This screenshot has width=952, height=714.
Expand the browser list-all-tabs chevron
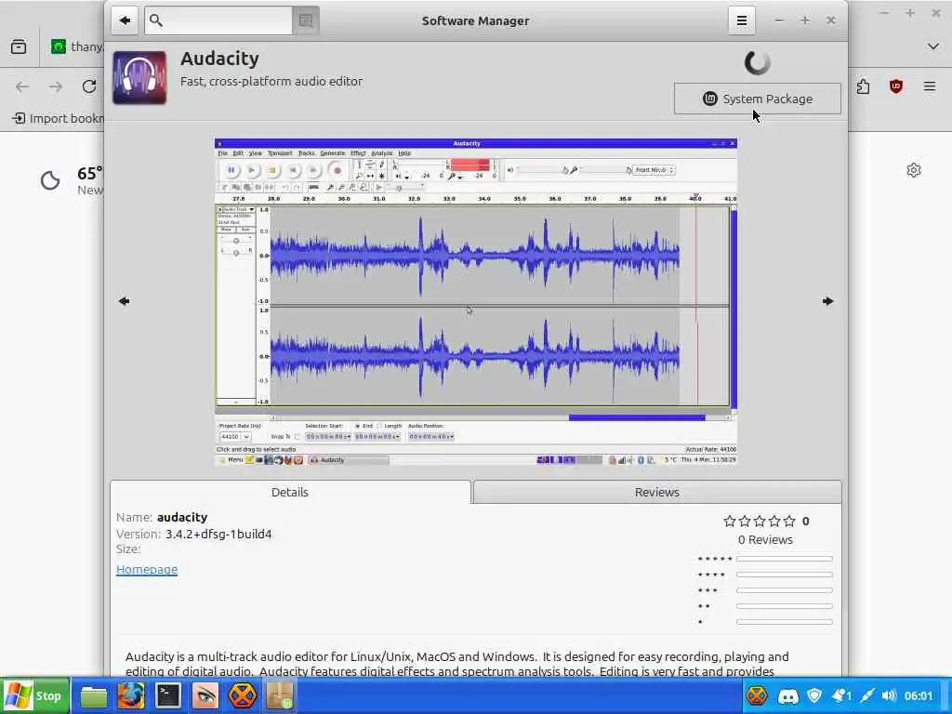tap(933, 46)
